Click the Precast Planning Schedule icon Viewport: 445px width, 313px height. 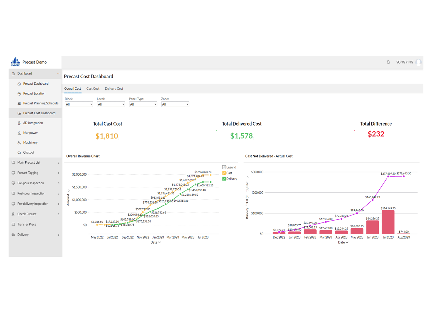coord(19,103)
